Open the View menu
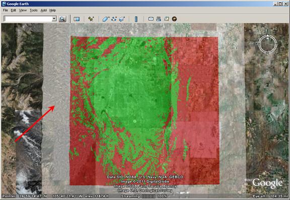This screenshot has width=290, height=200. (x=23, y=11)
